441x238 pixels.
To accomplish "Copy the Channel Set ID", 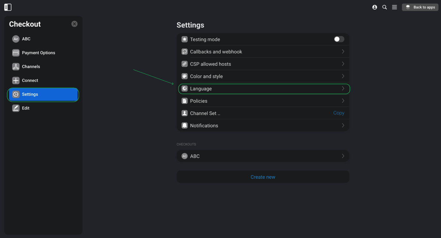I will tap(339, 113).
